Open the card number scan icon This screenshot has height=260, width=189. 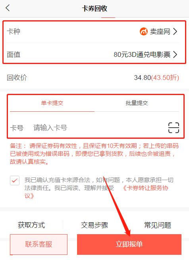[x=174, y=128]
